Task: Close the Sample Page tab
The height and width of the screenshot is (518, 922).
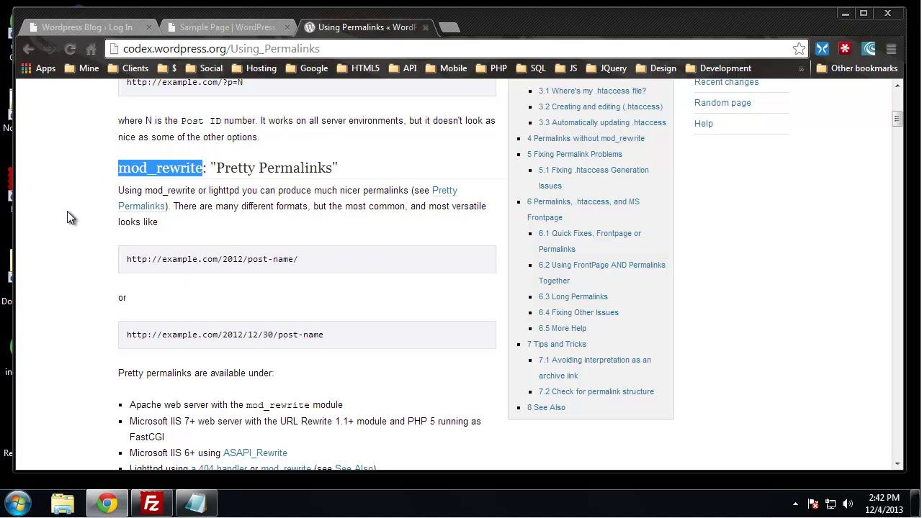Action: tap(287, 27)
